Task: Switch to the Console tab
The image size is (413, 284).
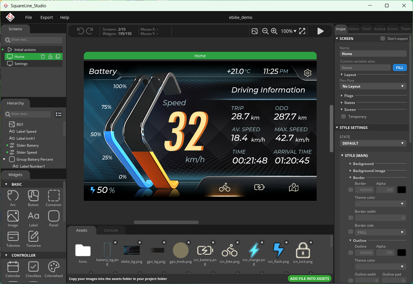Action: tap(111, 230)
